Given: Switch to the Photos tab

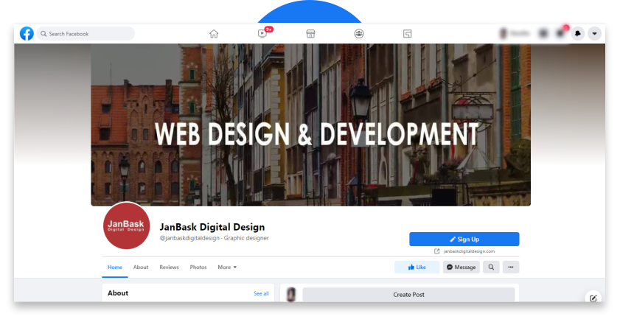Looking at the screenshot, I should (x=198, y=267).
